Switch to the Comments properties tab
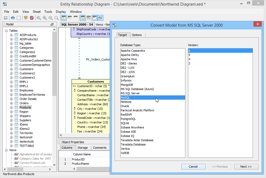Screen dimensions: 266x178 tap(100, 148)
